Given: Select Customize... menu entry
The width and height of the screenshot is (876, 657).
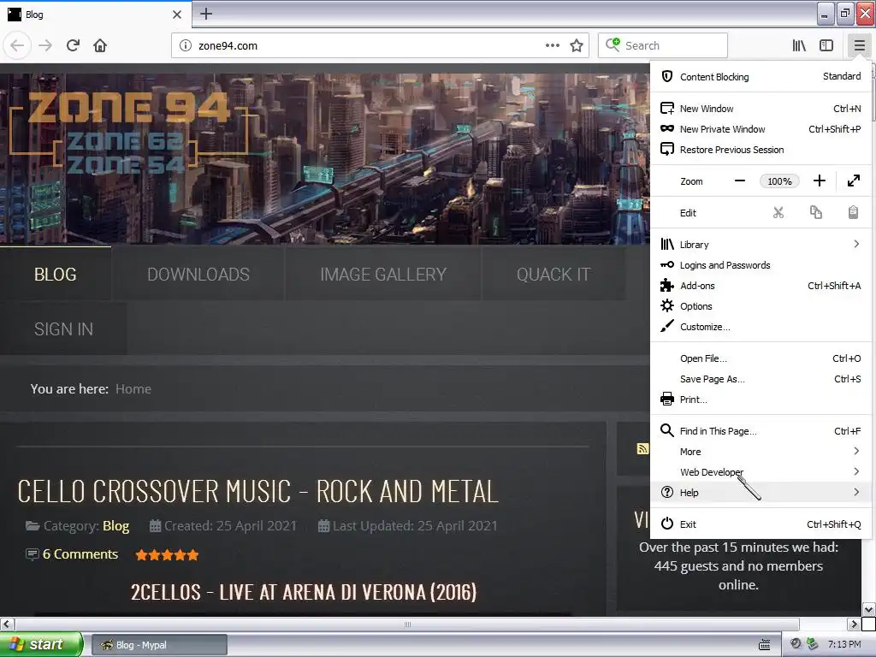Looking at the screenshot, I should tap(761, 327).
